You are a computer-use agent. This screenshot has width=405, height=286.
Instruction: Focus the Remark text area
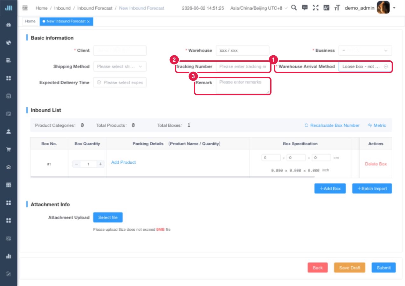pos(243,86)
